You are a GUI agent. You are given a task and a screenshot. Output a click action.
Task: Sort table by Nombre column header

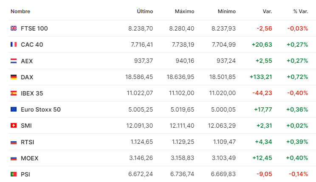[x=20, y=11]
